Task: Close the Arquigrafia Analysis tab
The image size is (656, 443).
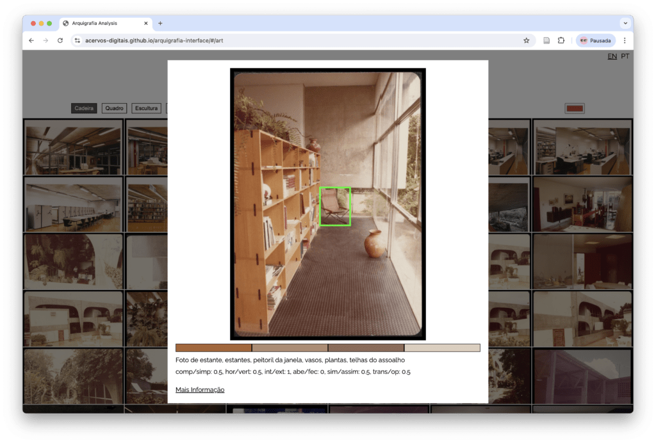Action: coord(146,23)
